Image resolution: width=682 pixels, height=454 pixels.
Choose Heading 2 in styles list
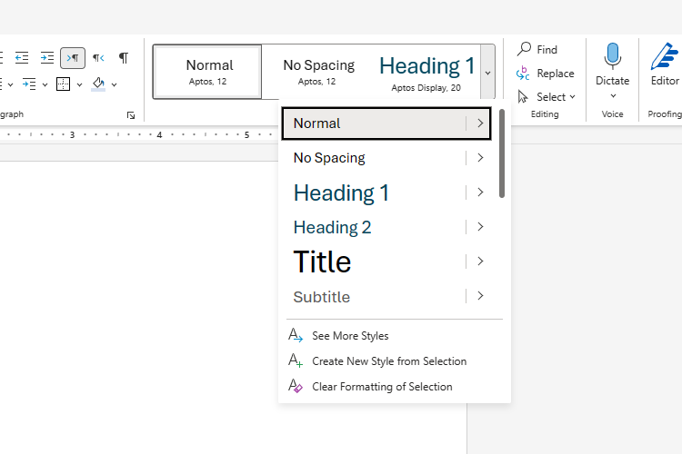point(374,227)
